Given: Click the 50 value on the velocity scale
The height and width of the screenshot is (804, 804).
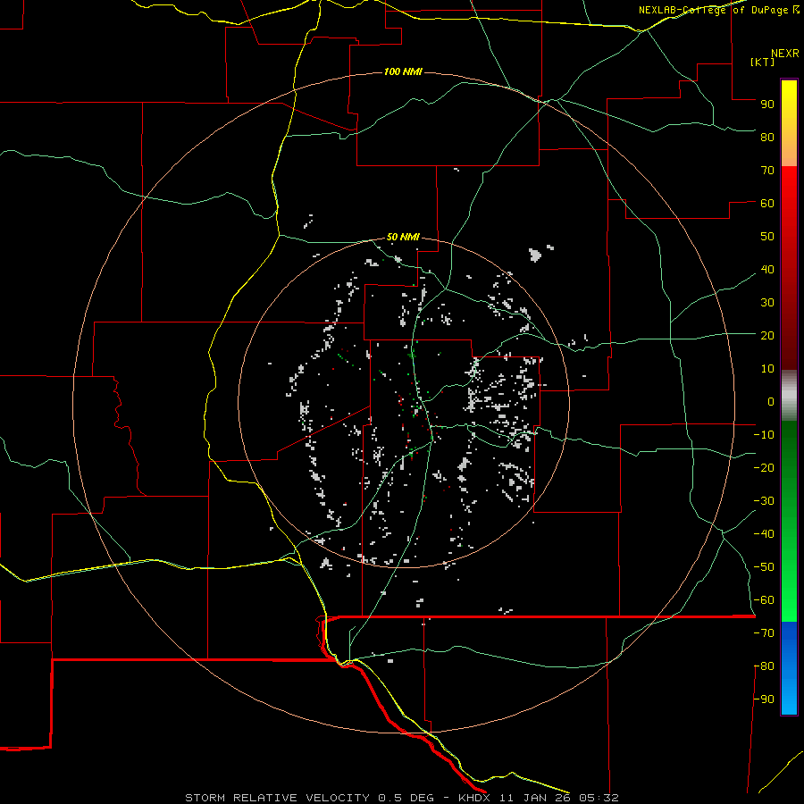Looking at the screenshot, I should click(x=767, y=237).
